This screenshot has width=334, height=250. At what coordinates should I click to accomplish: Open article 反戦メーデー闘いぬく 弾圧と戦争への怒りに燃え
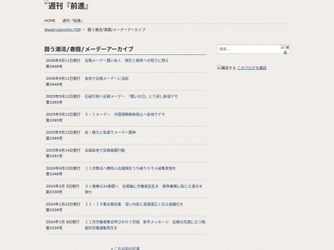coord(127,60)
